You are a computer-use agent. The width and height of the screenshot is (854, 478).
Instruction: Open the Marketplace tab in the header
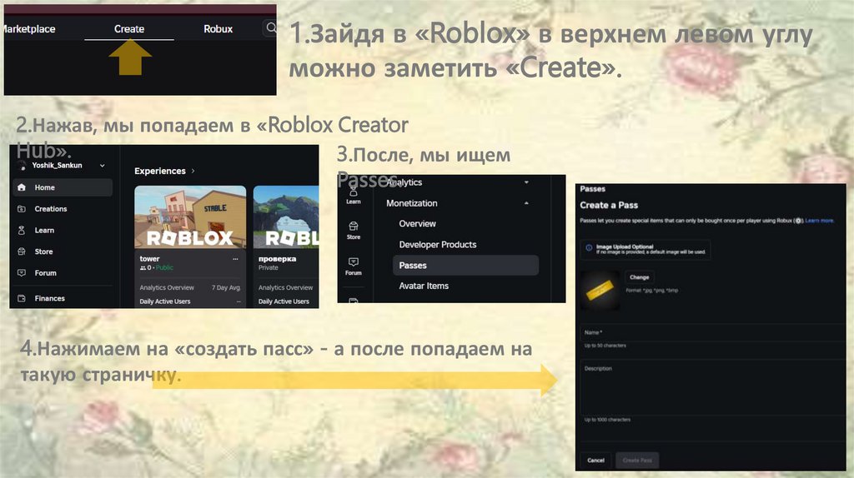tap(29, 29)
